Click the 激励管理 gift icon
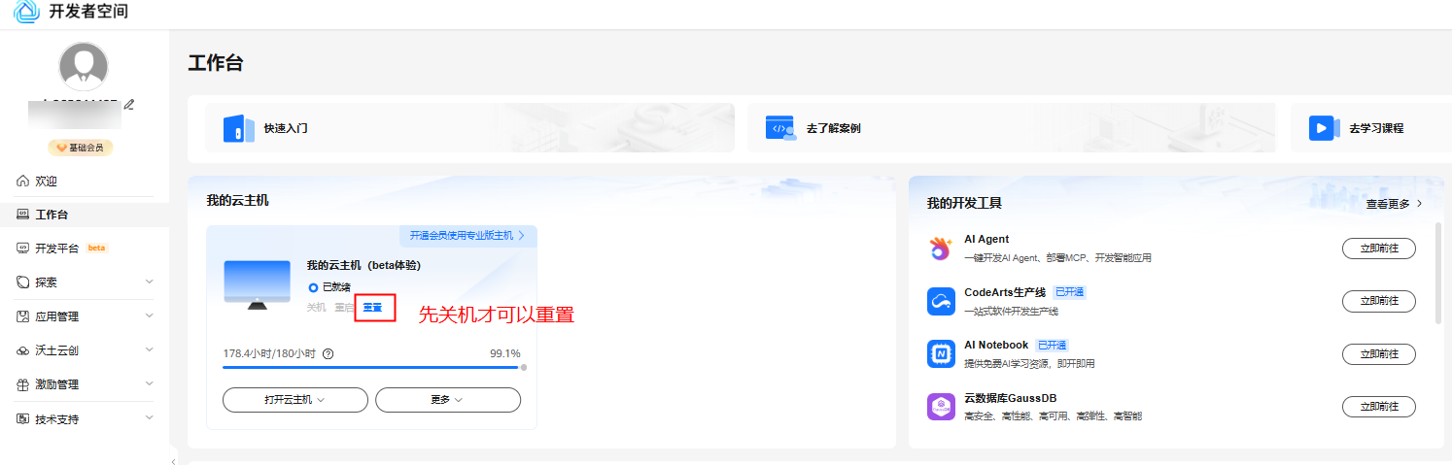This screenshot has width=1452, height=465. [23, 384]
